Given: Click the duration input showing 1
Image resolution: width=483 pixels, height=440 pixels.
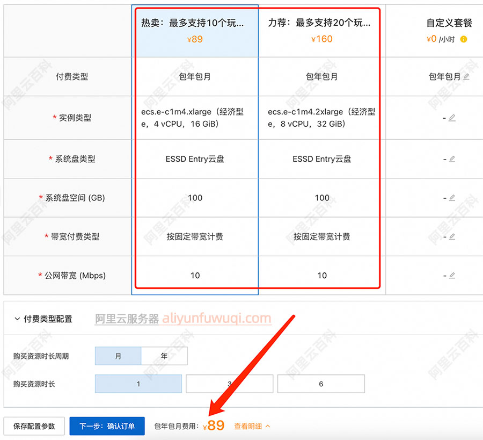Looking at the screenshot, I should pyautogui.click(x=138, y=384).
